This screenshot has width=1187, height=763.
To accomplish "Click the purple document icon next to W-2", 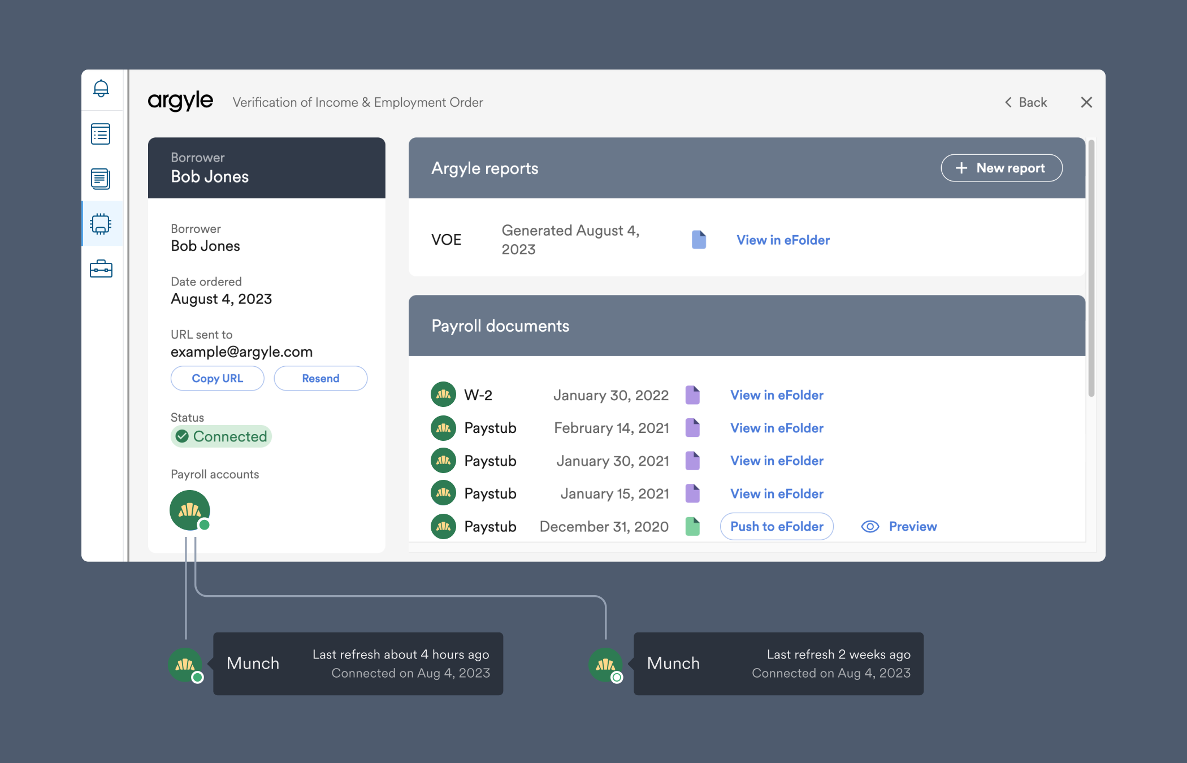I will pos(692,395).
